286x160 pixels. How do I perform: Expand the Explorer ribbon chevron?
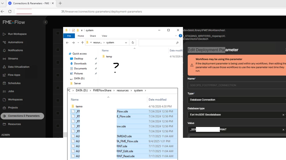point(176,36)
